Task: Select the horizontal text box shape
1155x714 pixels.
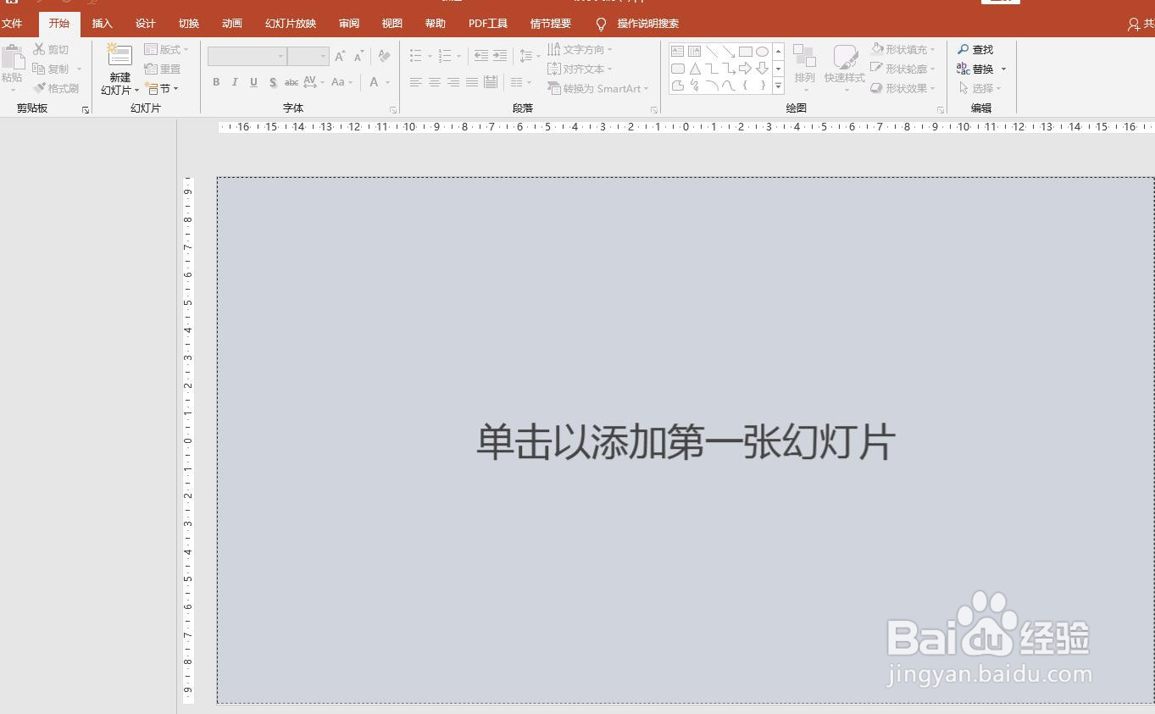Action: click(678, 52)
